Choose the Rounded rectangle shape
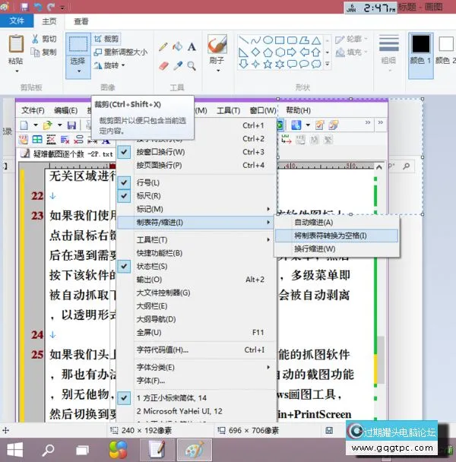 click(292, 40)
